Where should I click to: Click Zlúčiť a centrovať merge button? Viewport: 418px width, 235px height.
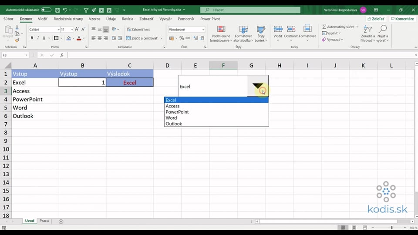point(142,38)
